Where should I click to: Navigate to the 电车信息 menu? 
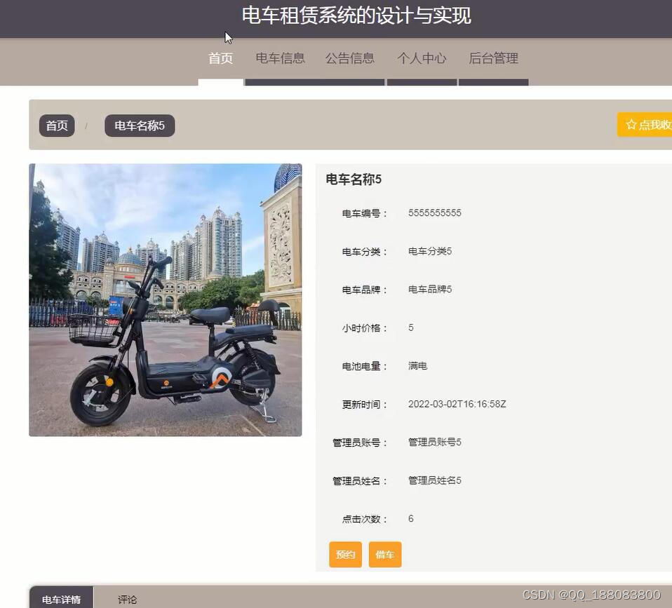280,58
